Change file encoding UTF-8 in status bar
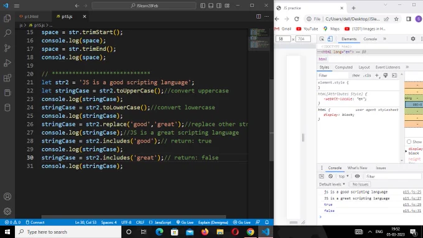 coord(126,222)
